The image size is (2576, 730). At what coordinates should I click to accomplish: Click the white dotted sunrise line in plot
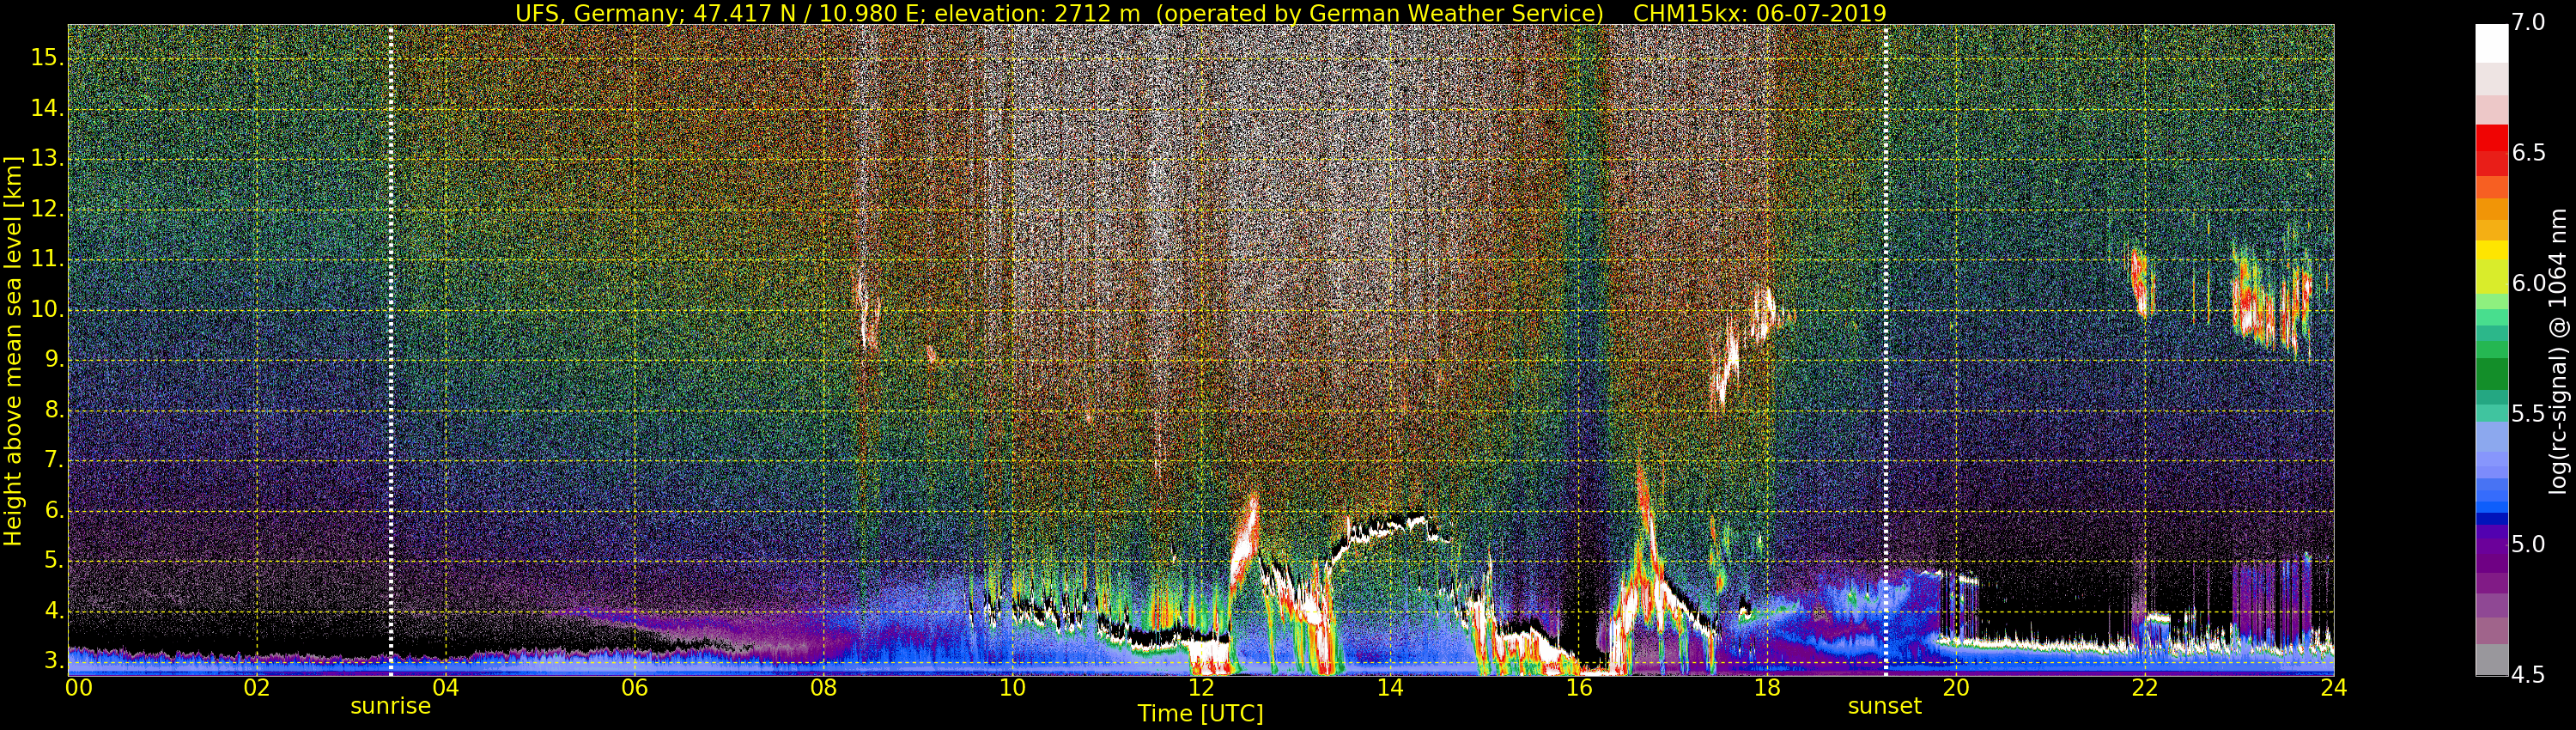390,350
